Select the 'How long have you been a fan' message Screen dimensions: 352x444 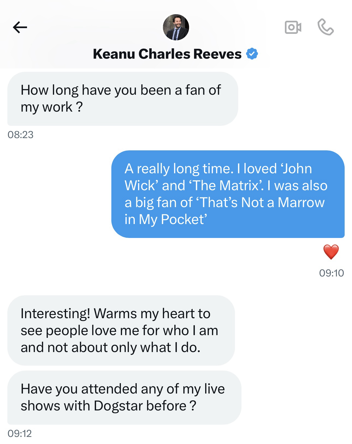tap(122, 99)
